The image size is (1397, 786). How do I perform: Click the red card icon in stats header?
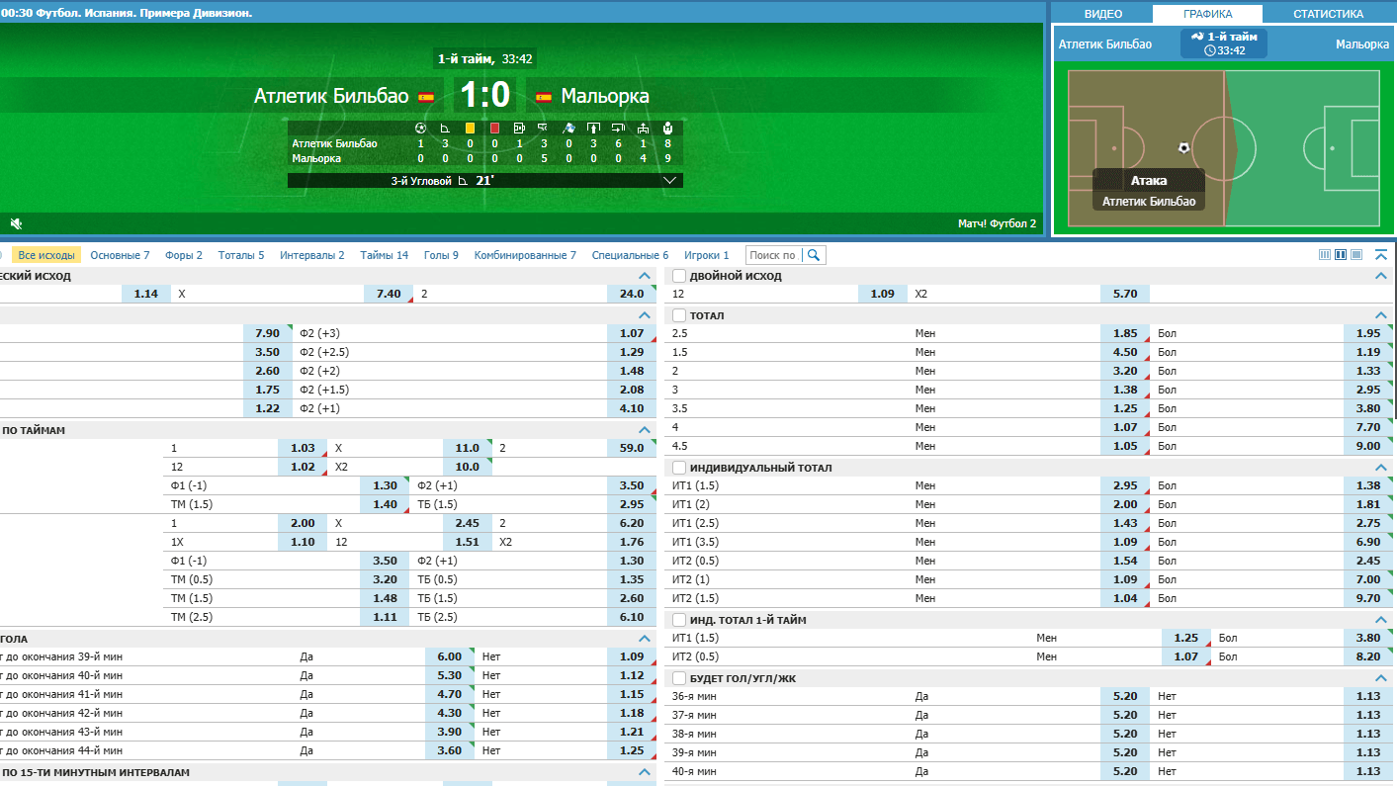tap(494, 128)
